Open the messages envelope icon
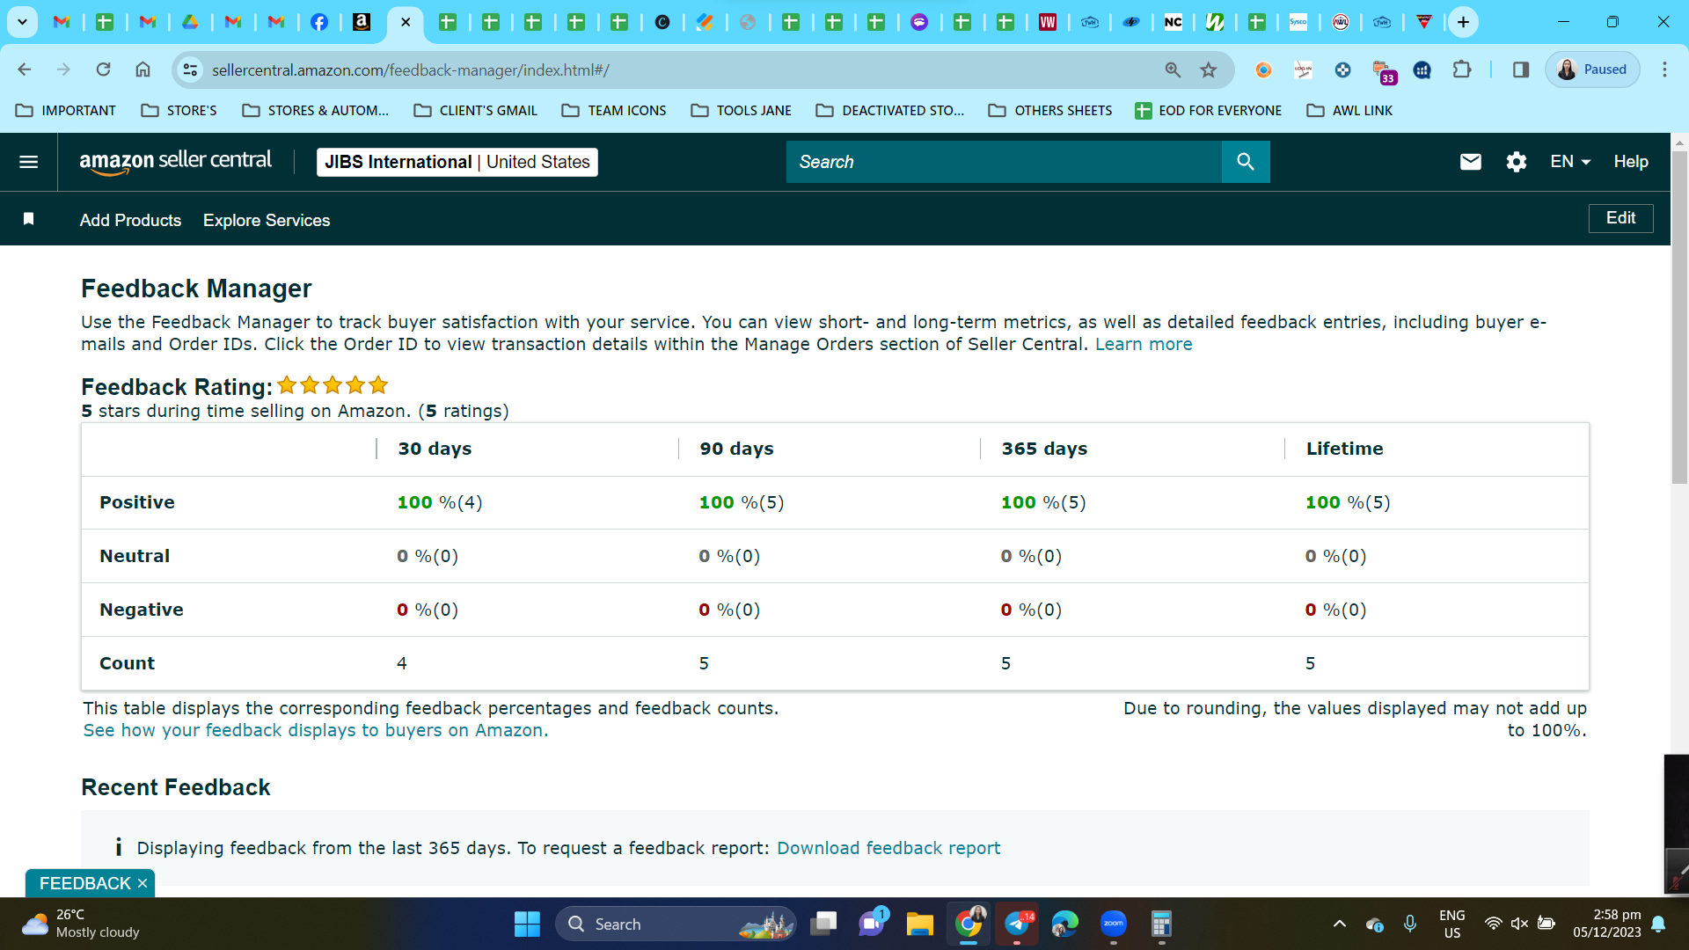 coord(1470,162)
